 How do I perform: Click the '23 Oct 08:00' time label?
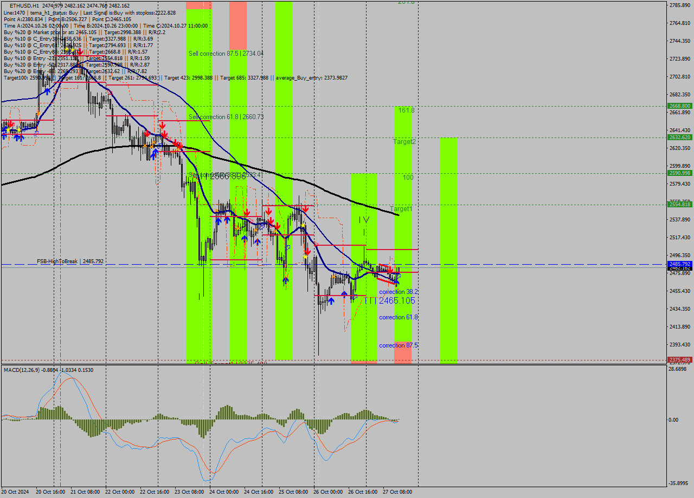pos(189,492)
